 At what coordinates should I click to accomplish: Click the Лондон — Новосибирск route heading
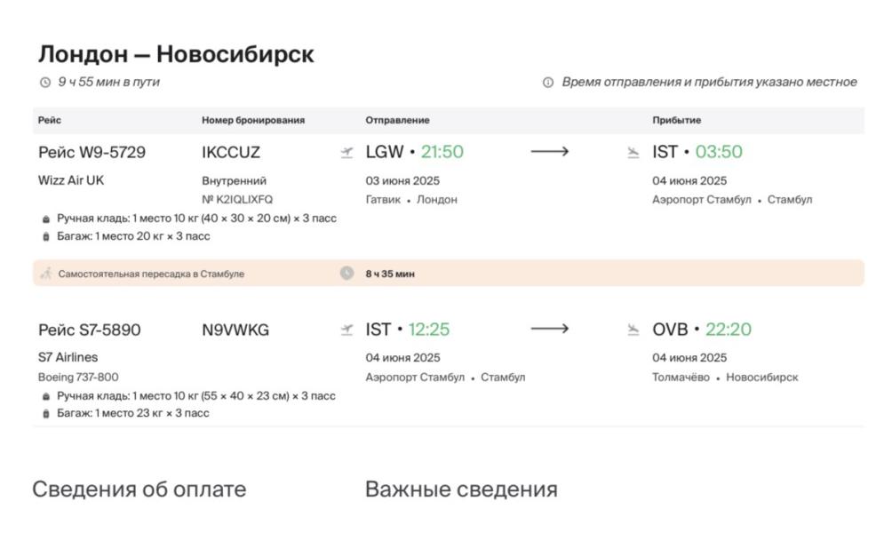pos(176,54)
